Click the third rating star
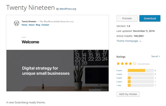This screenshot has height=106, width=166. pyautogui.click(x=126, y=63)
